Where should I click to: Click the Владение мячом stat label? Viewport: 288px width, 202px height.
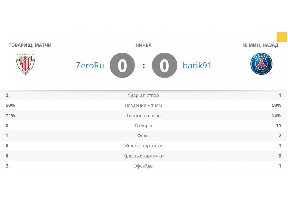[143, 105]
